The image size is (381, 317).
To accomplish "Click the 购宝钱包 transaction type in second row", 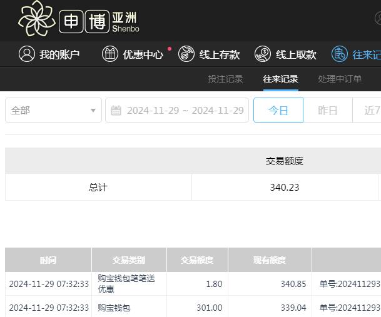I will click(x=114, y=308).
